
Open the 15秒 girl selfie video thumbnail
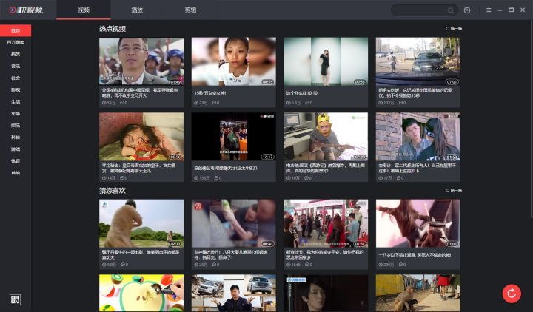pos(233,61)
